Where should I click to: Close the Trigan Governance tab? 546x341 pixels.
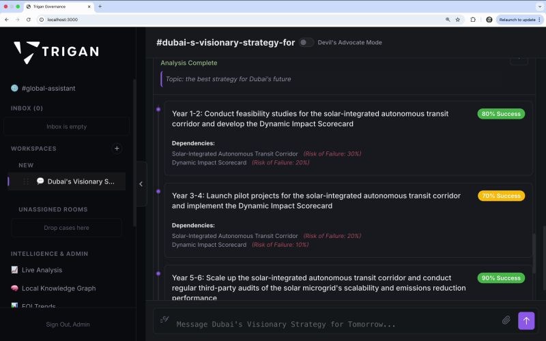point(89,7)
